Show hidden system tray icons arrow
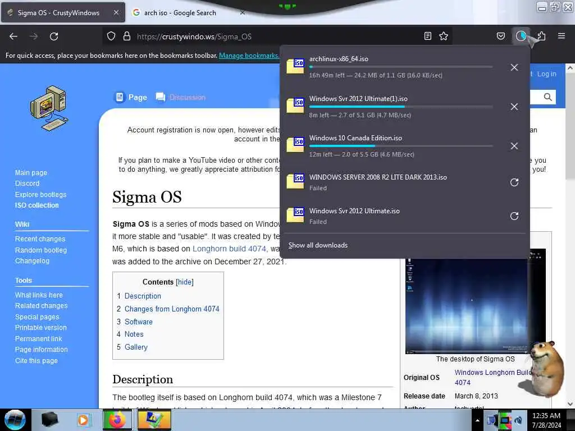This screenshot has height=431, width=575. (x=477, y=420)
